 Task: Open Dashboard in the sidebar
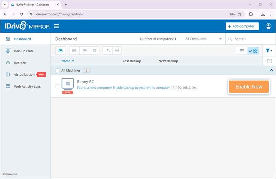coord(22,39)
